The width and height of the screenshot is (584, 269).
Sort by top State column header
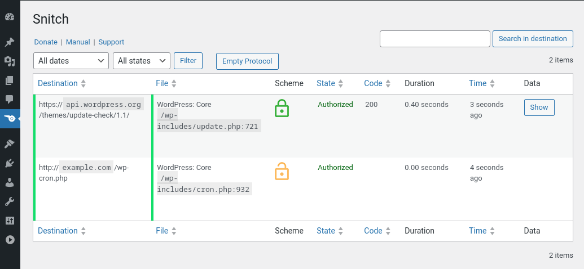(x=326, y=83)
